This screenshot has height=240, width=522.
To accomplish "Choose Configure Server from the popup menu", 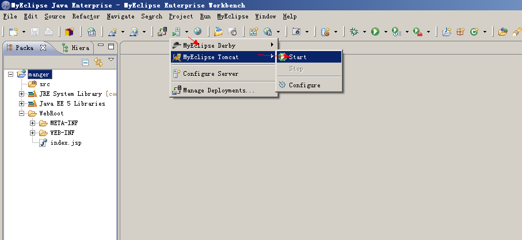I will pyautogui.click(x=224, y=73).
